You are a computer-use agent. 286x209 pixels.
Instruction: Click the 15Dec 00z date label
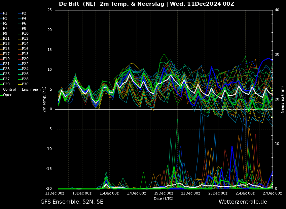click(x=109, y=193)
